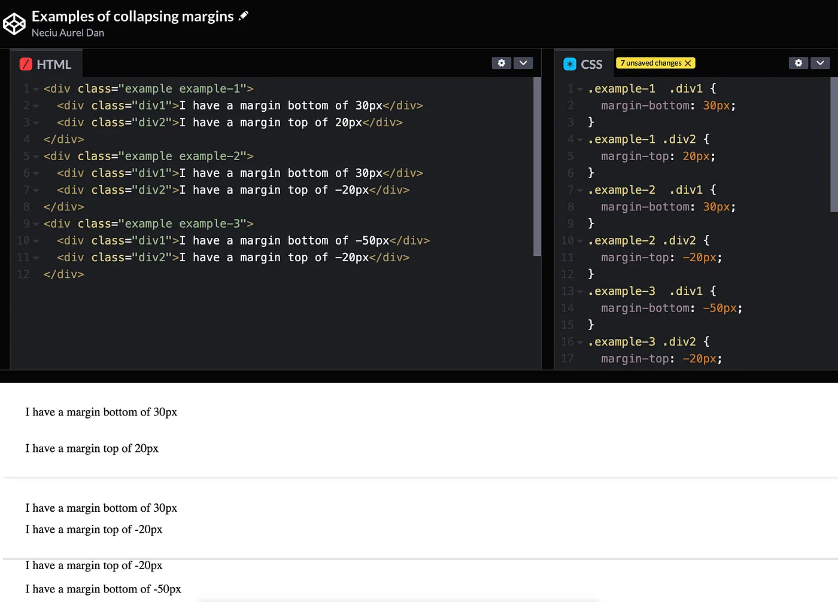Click the CodePen logo icon

point(14,24)
